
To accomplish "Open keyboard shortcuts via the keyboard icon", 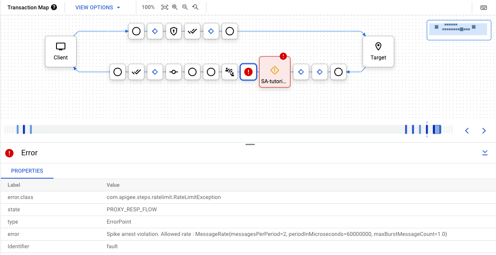I will click(x=484, y=8).
